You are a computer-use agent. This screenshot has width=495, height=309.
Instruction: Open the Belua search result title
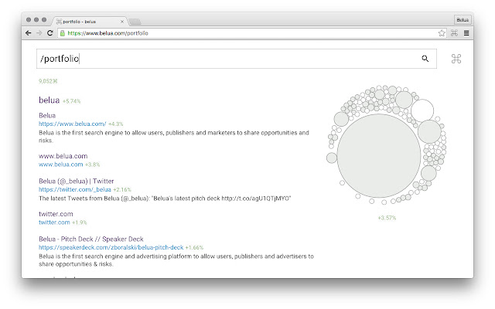click(x=46, y=115)
